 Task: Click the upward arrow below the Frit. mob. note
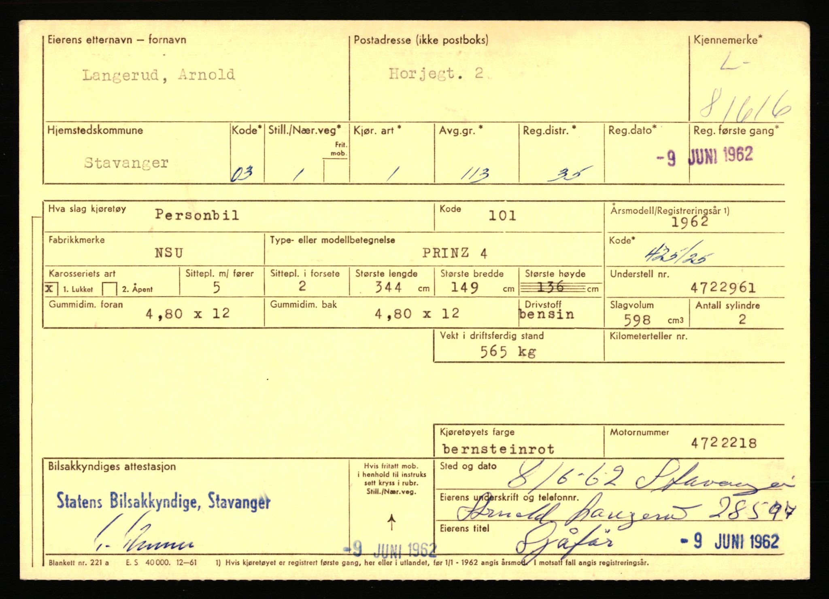tap(391, 522)
